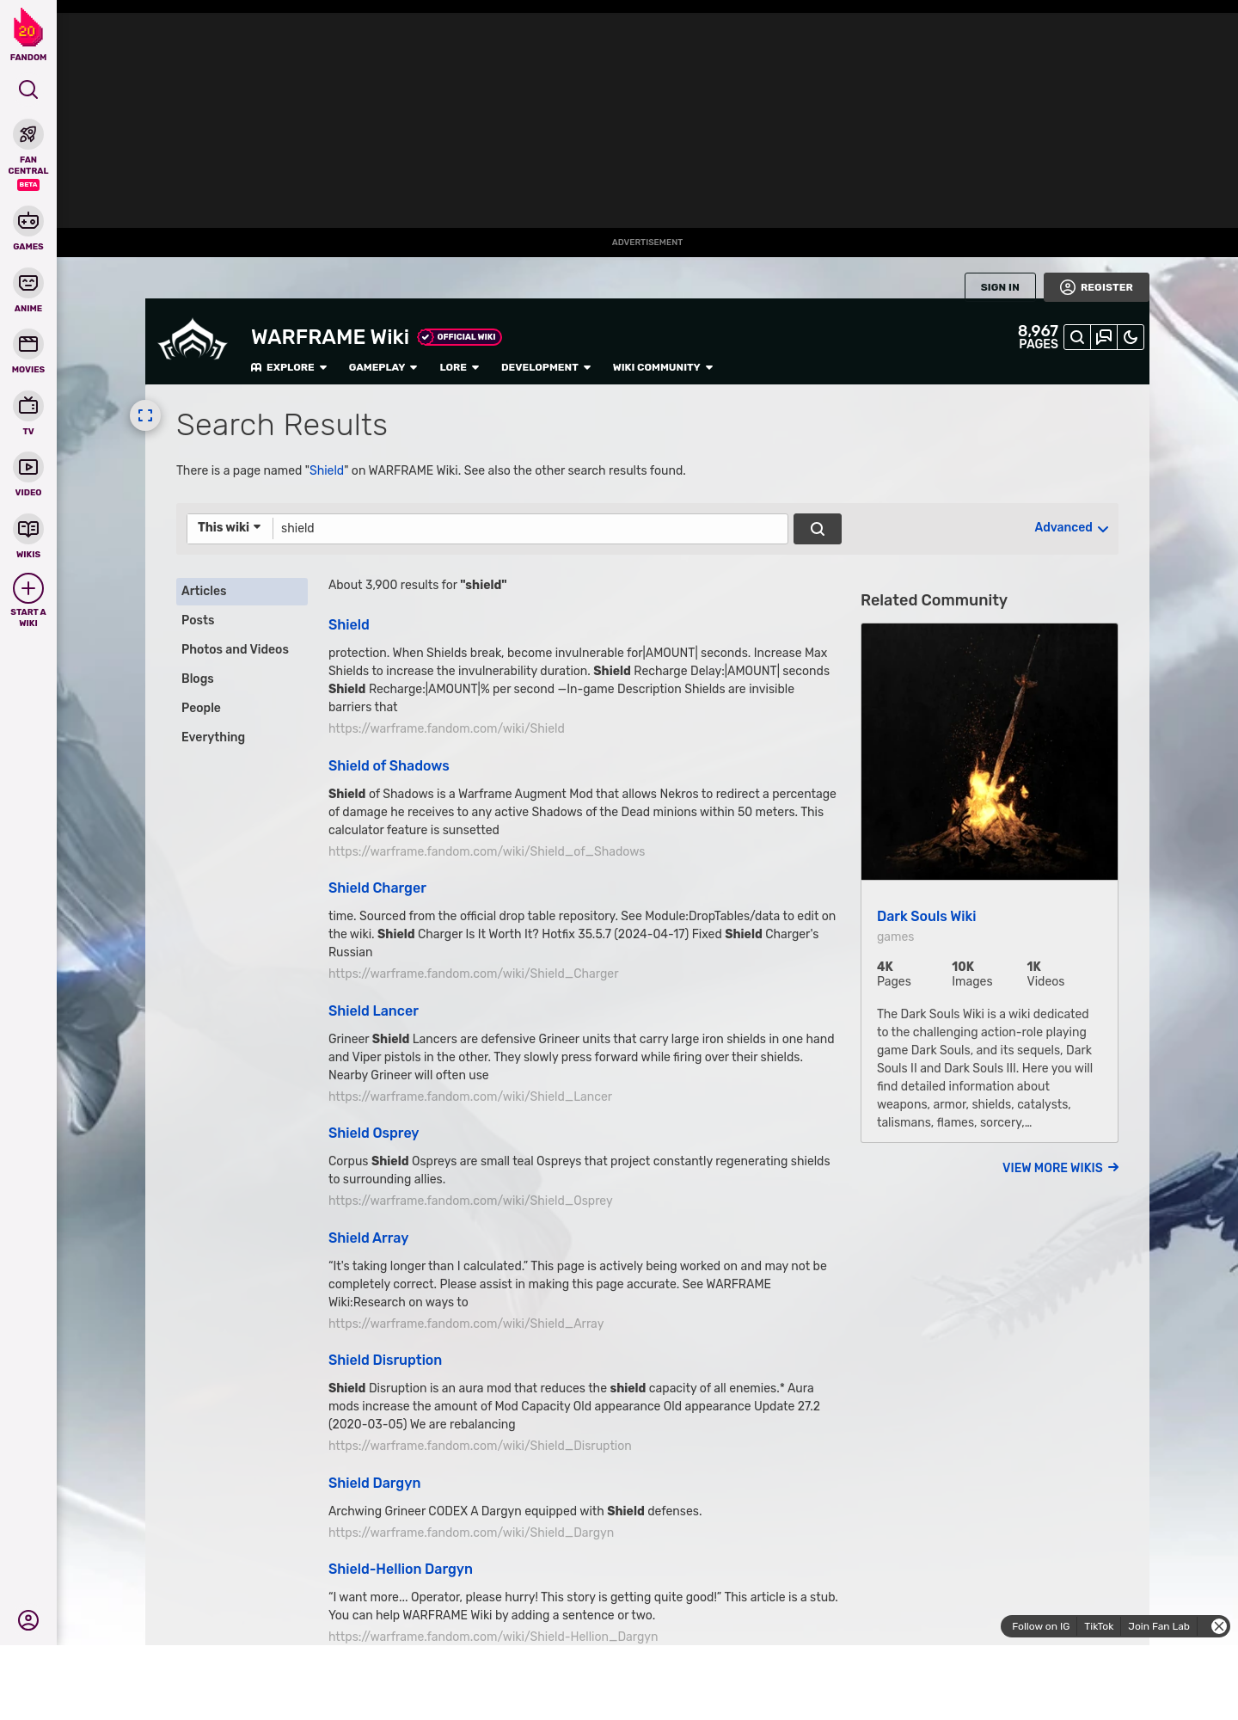The height and width of the screenshot is (1720, 1238).
Task: Open user profile icon at sidebar bottom
Action: pos(28,1620)
